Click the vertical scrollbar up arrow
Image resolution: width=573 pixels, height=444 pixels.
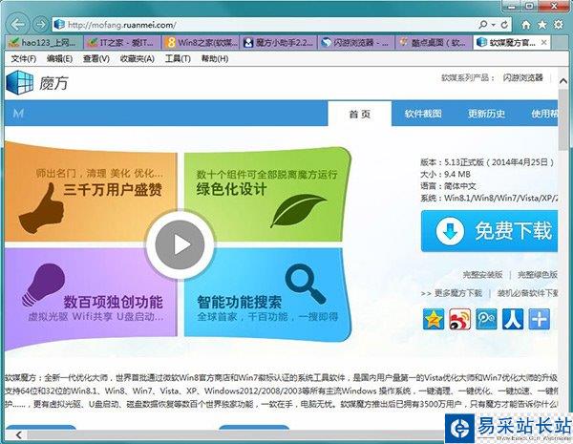(x=563, y=81)
